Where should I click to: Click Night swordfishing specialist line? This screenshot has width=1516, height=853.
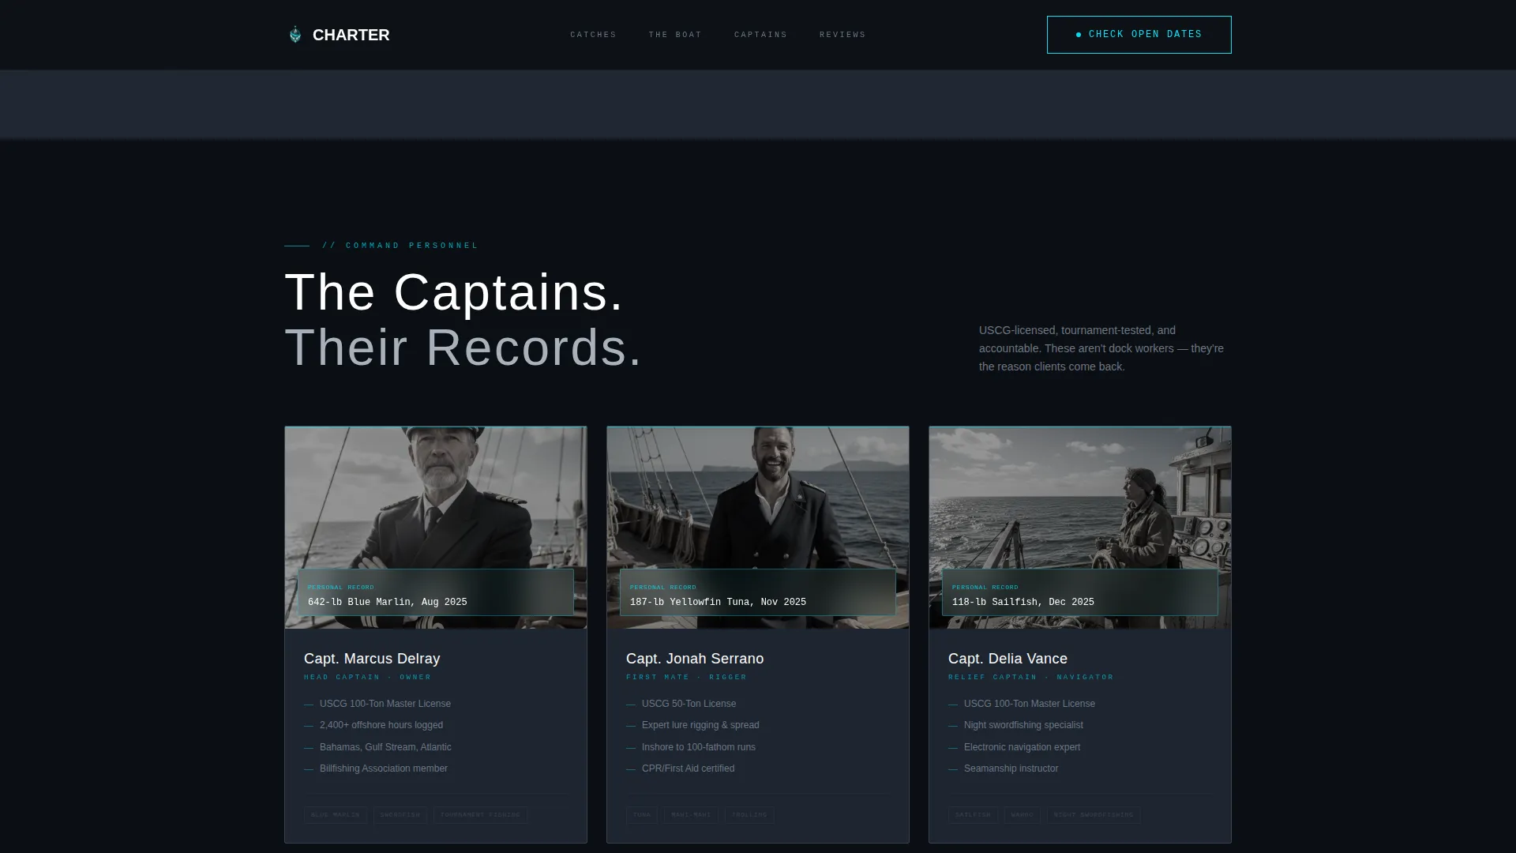[1023, 725]
